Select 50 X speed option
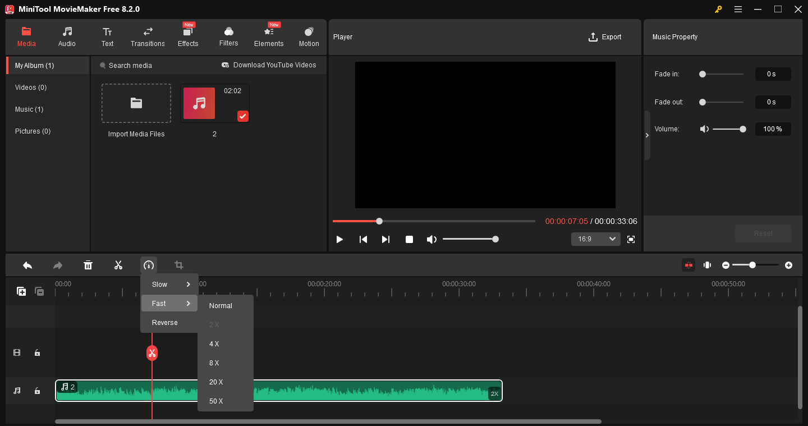 click(226, 401)
